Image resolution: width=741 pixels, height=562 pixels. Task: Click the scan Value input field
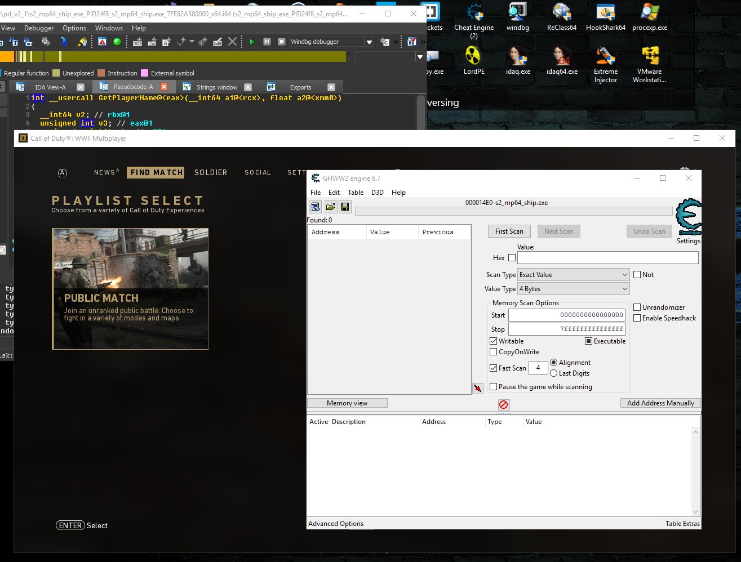(607, 258)
